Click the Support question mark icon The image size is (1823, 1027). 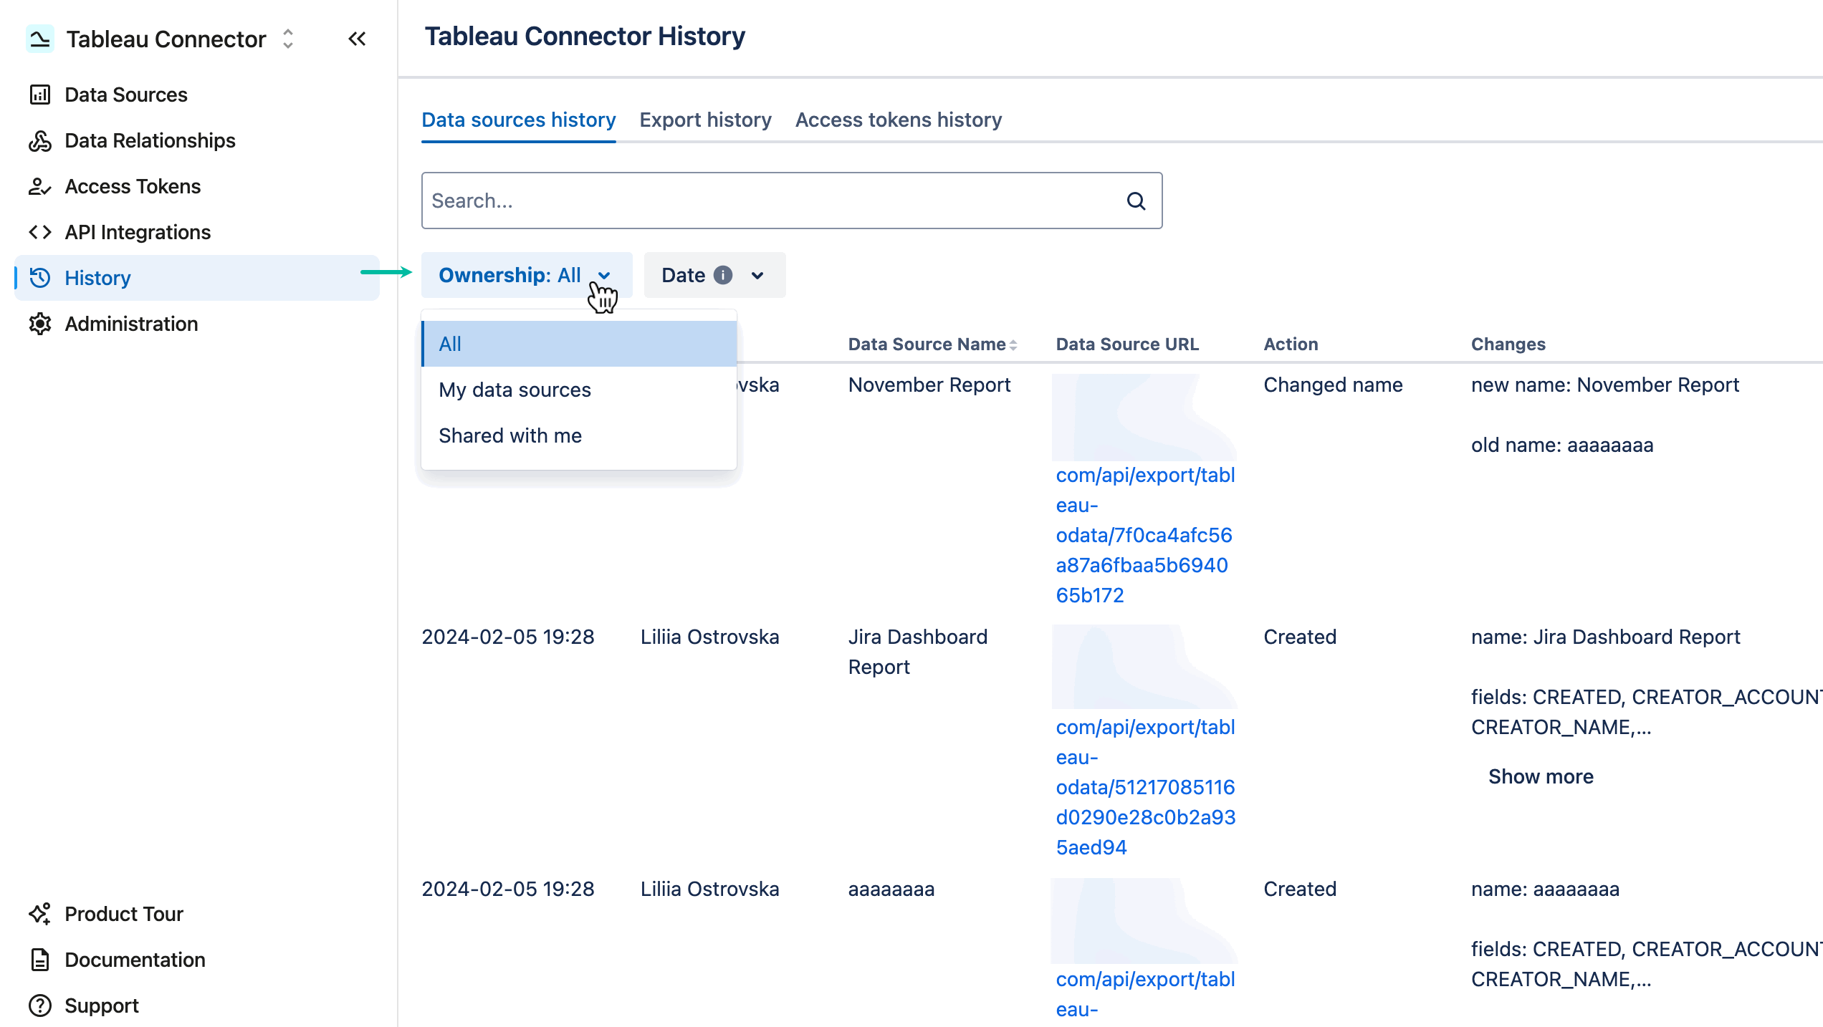tap(40, 1005)
